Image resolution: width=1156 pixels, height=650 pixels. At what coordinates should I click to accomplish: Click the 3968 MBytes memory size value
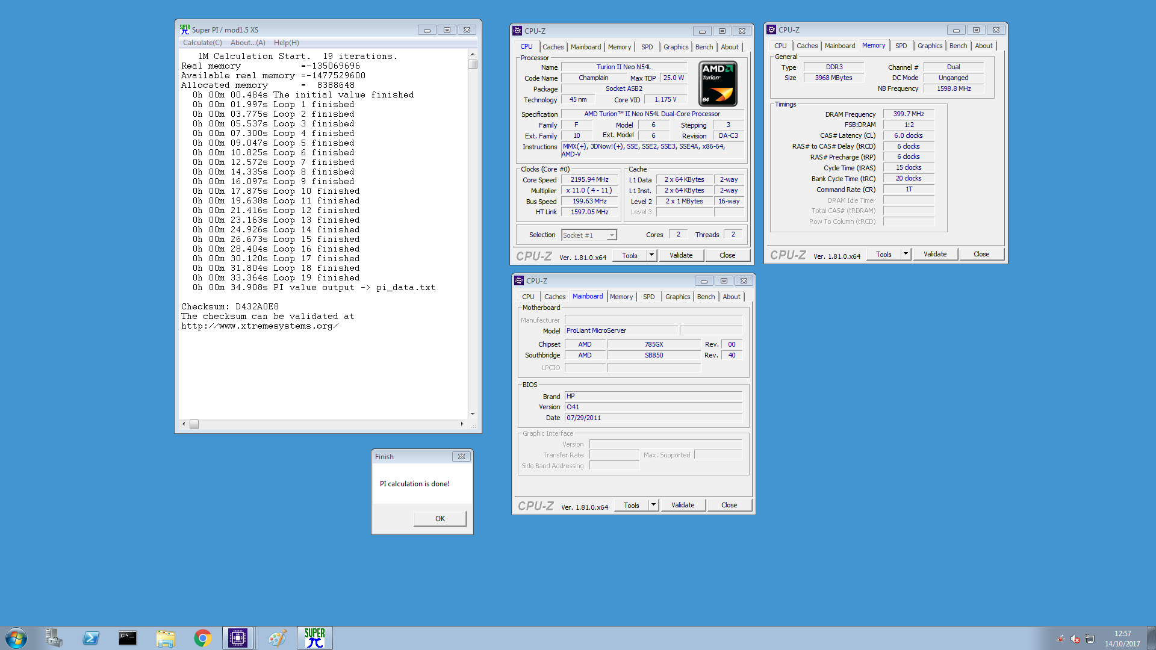tap(833, 78)
